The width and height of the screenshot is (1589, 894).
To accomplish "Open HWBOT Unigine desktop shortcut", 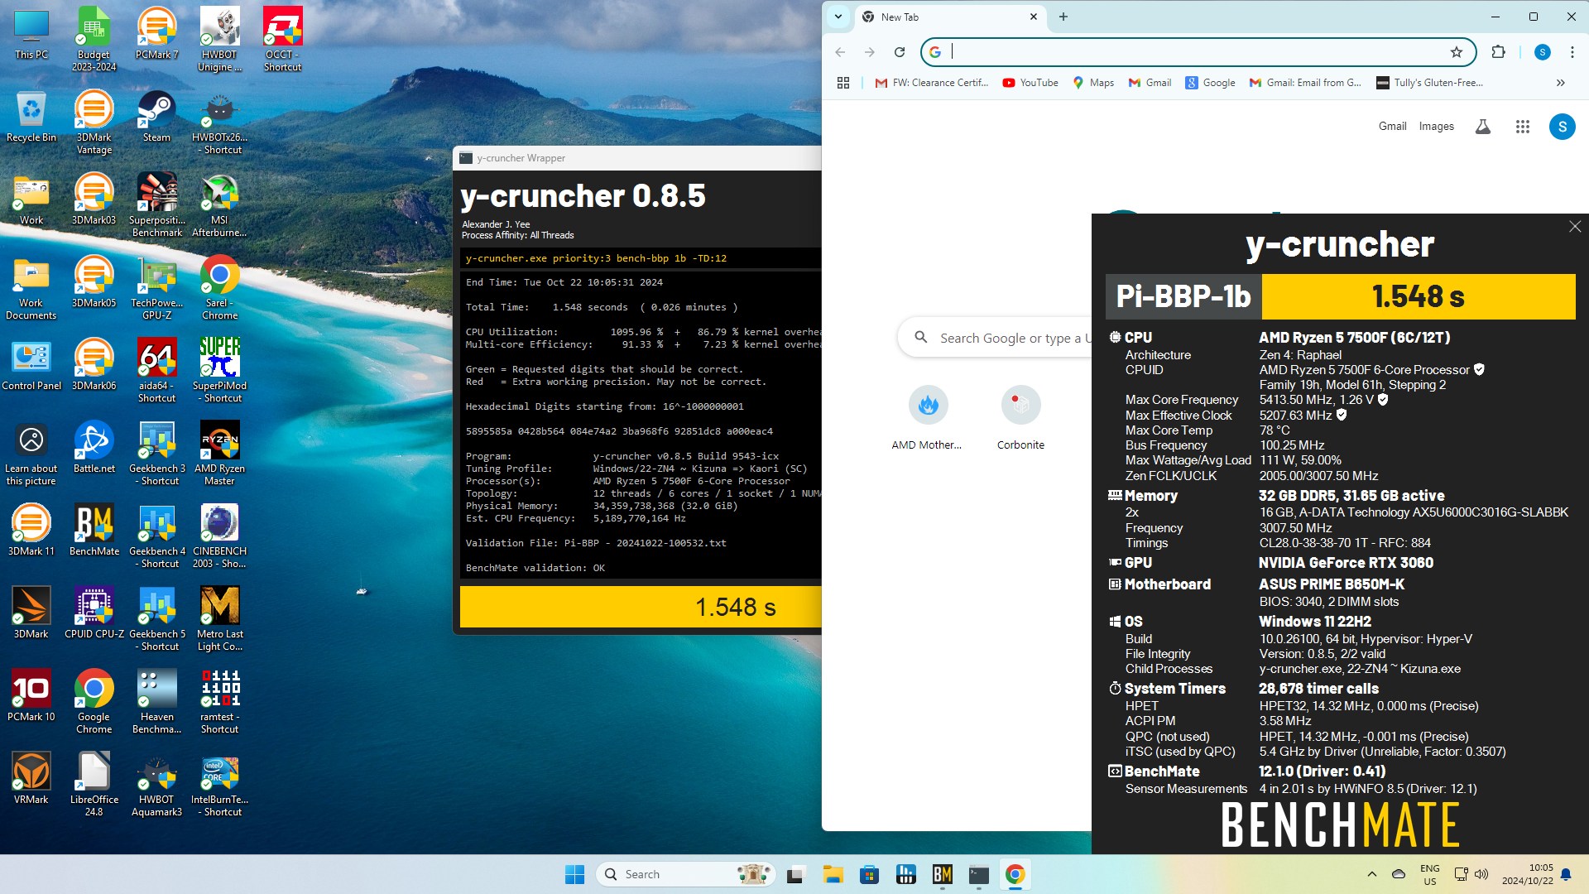I will point(219,39).
